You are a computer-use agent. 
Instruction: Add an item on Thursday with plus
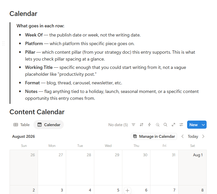127,190
